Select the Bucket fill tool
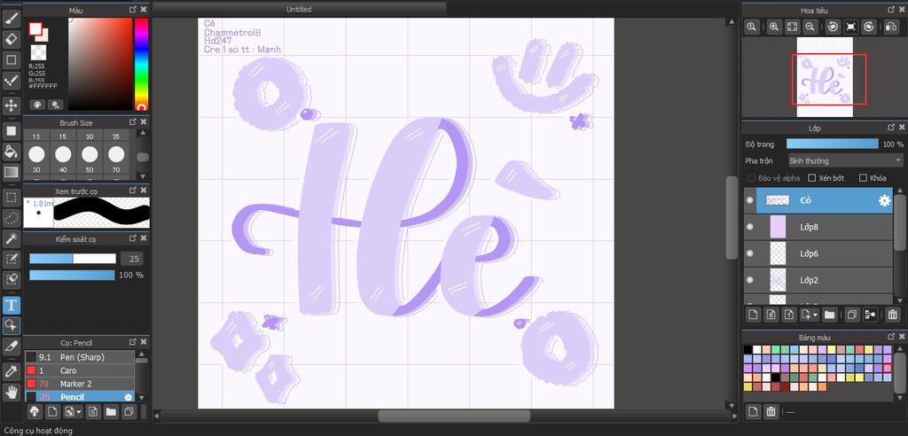 (x=11, y=152)
